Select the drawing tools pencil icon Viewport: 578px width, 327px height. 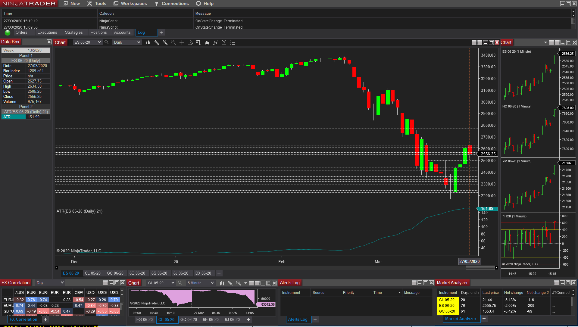coord(157,42)
